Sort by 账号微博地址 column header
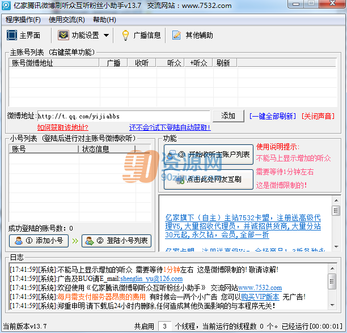347x333 pixels. [x=54, y=63]
